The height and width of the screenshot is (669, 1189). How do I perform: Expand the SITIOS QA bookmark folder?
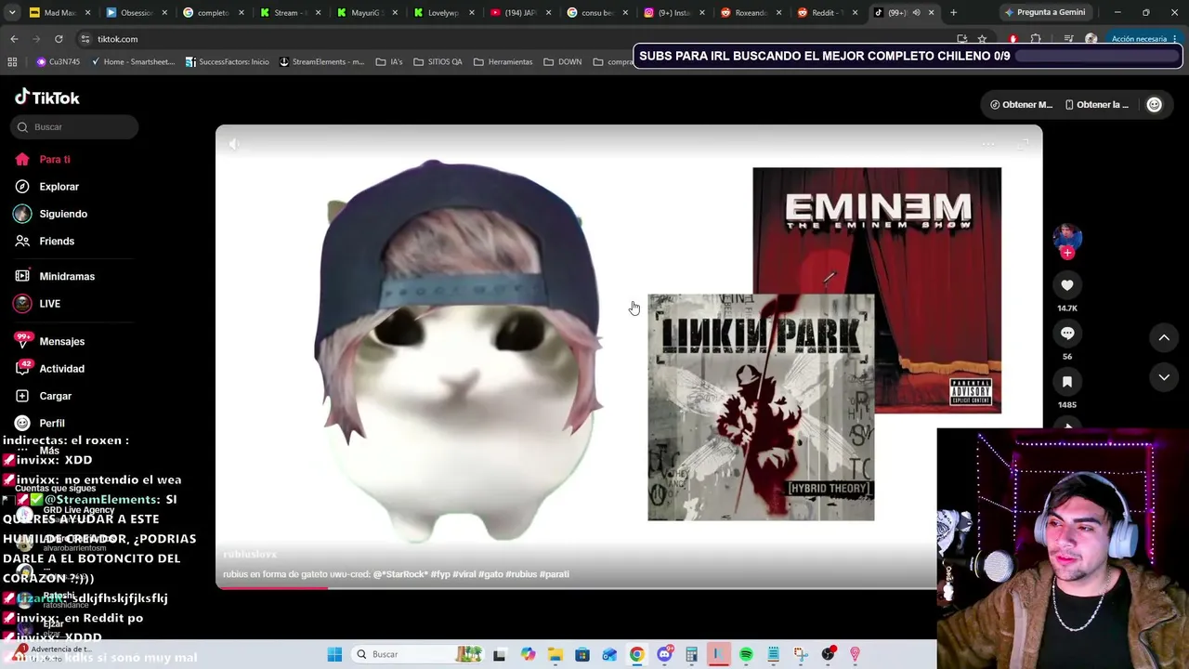[438, 62]
